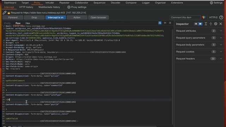Click the nonce value c083f7e1c8
The image size is (226, 127).
coord(12,119)
